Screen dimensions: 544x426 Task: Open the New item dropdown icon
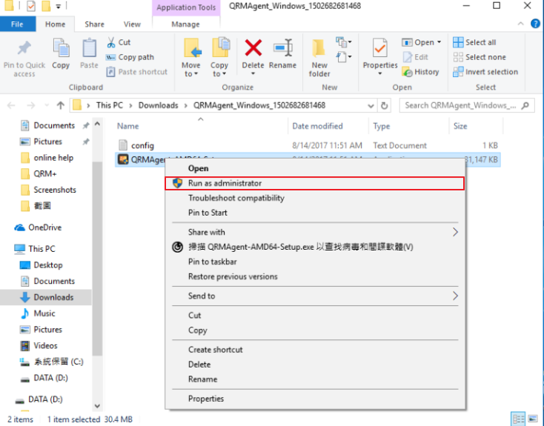tap(343, 42)
